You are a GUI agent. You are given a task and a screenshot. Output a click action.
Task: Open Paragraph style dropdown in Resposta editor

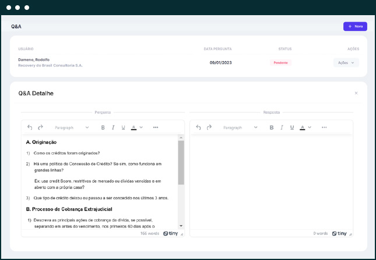(240, 127)
